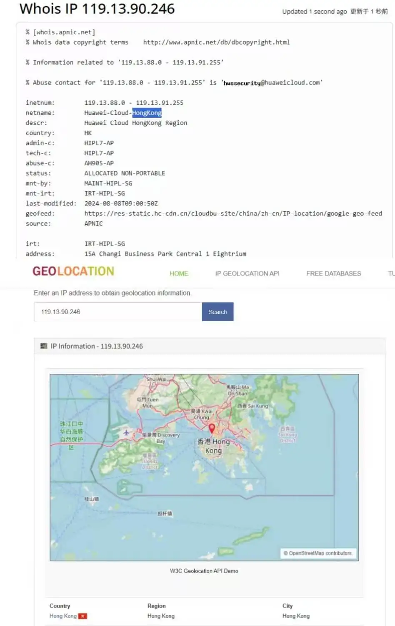Open the geofeed google-geo-feed URL
This screenshot has height=626, width=395.
click(x=233, y=213)
